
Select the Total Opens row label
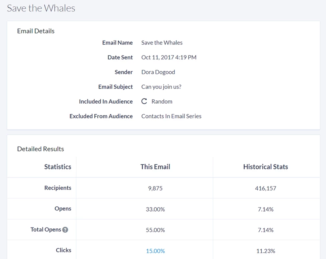click(45, 229)
